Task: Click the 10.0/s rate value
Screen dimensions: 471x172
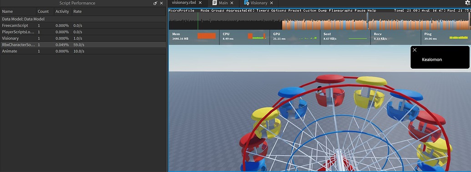Action: point(79,51)
